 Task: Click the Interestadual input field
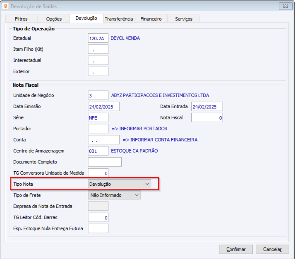click(x=98, y=60)
